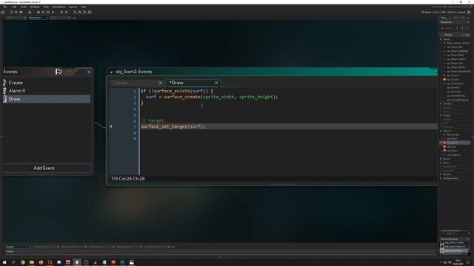Open the Build menu
Image resolution: width=474 pixels, height=266 pixels.
pos(24,7)
